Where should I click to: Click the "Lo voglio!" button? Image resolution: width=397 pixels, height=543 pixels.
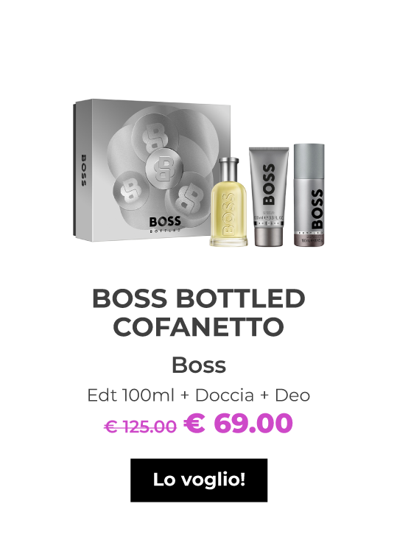point(199,480)
